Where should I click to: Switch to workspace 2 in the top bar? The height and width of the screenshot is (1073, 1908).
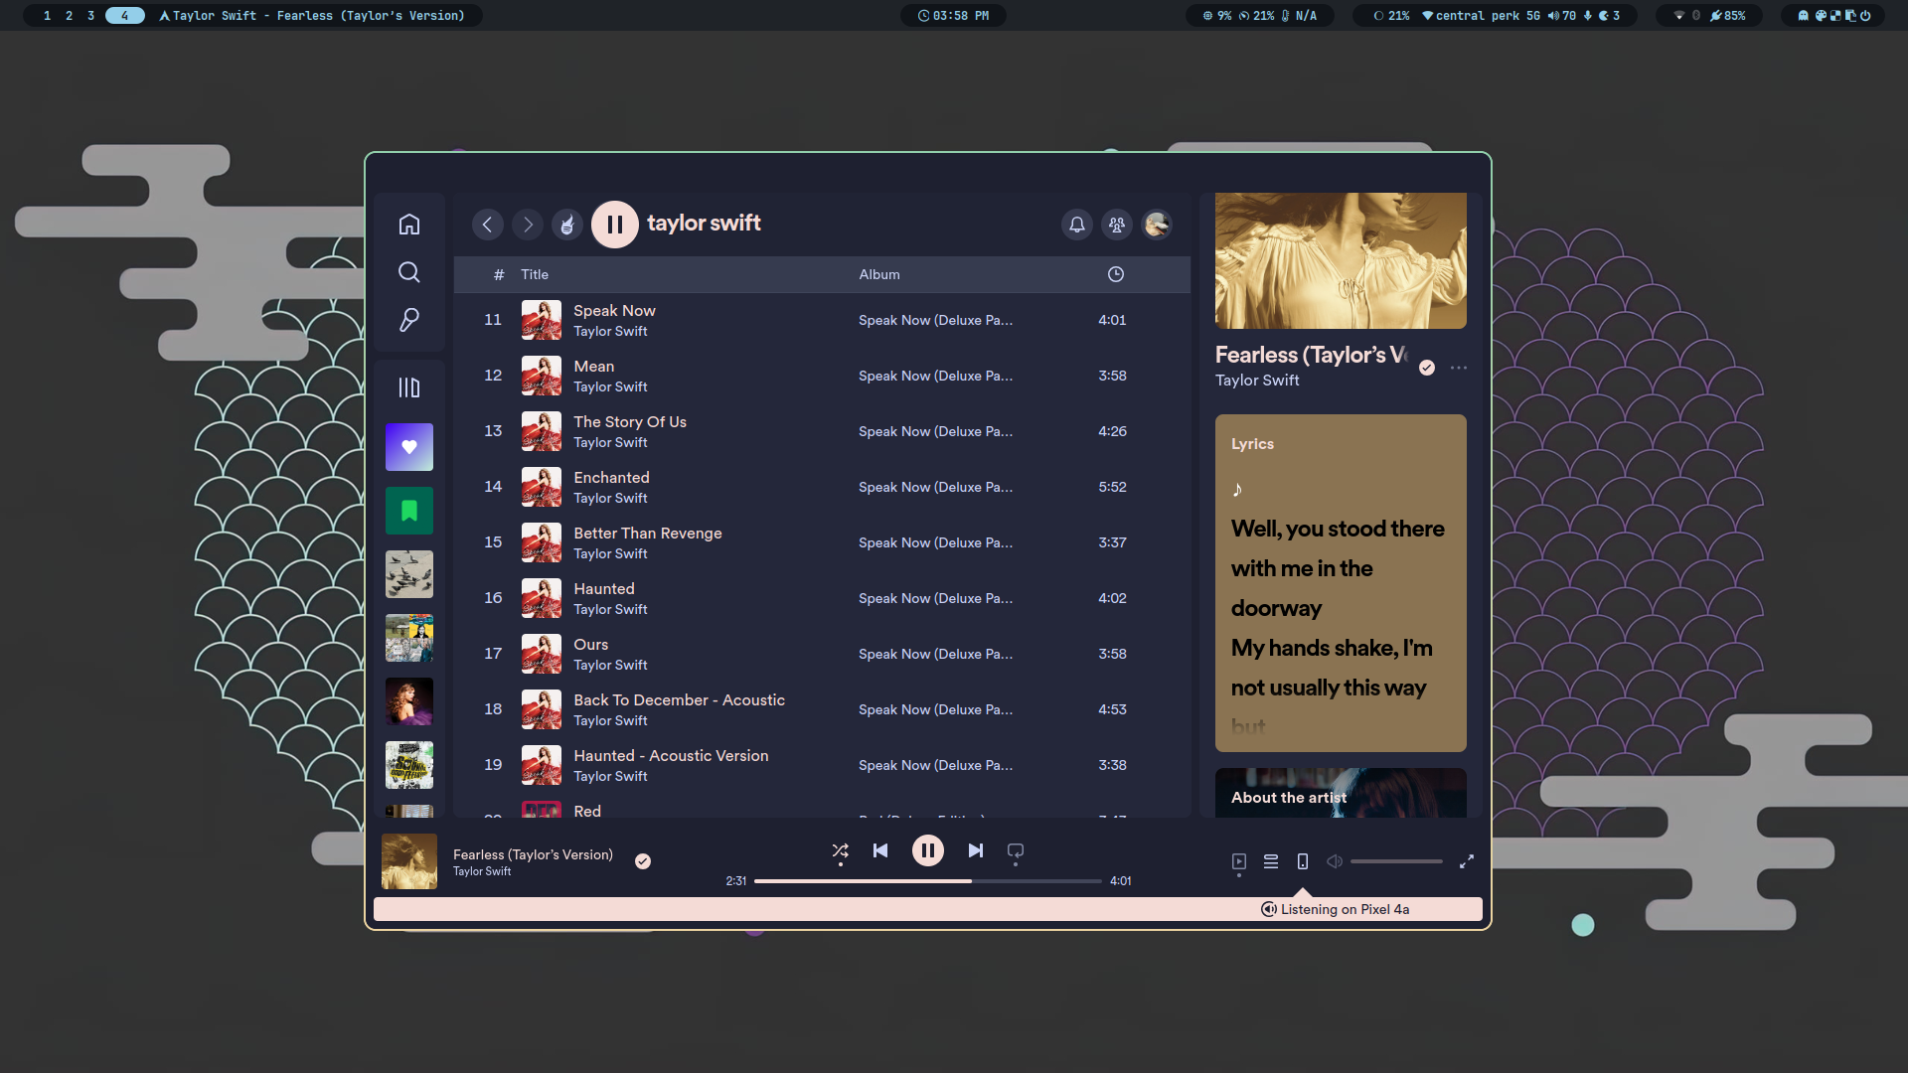69,16
